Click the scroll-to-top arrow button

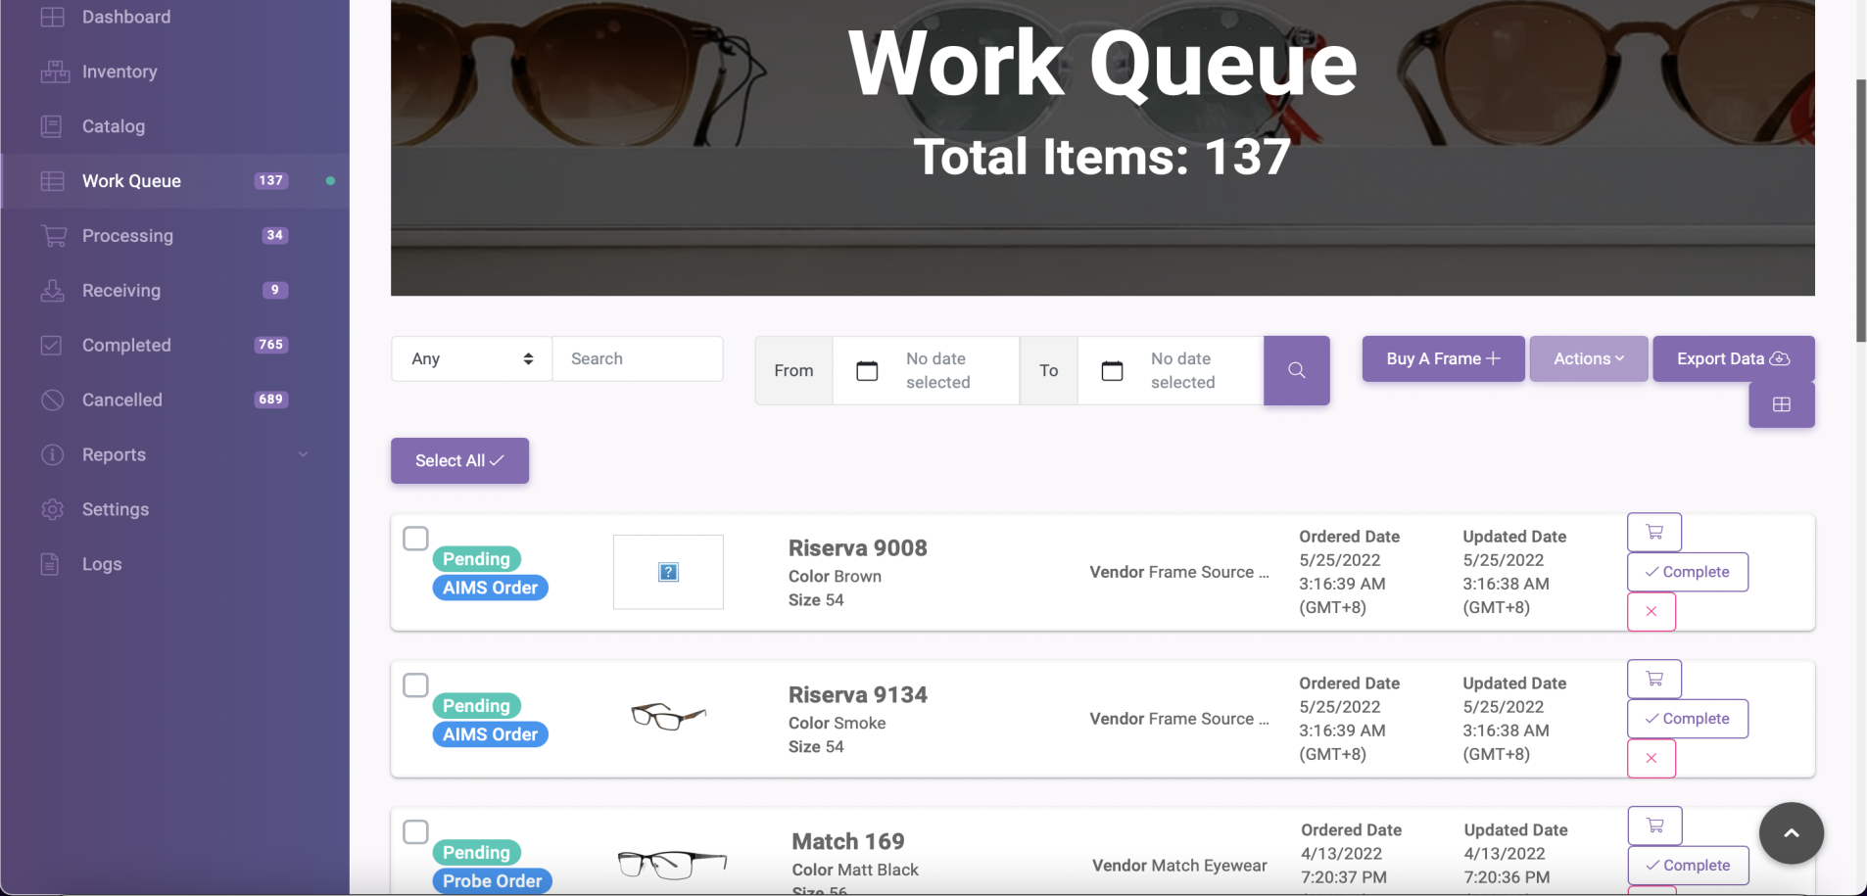[1791, 833]
